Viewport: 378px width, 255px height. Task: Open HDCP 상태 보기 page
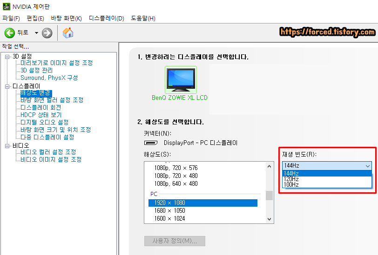tap(41, 115)
